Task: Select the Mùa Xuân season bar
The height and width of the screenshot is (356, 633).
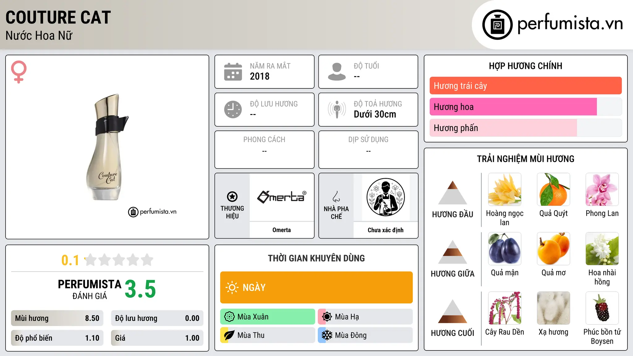Action: 267,317
